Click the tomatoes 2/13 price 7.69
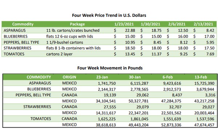Screen dimensions: 218x135 pyautogui.click(x=210, y=54)
